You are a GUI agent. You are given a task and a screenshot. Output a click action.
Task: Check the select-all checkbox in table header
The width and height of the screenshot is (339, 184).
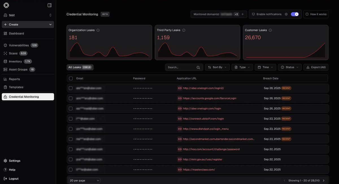coord(71,78)
